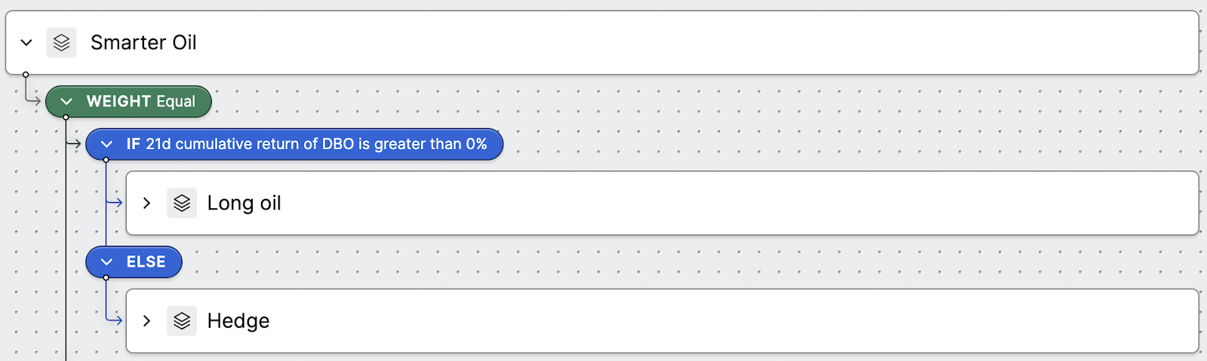Click the Long oil name text
The width and height of the screenshot is (1207, 361).
pos(244,203)
